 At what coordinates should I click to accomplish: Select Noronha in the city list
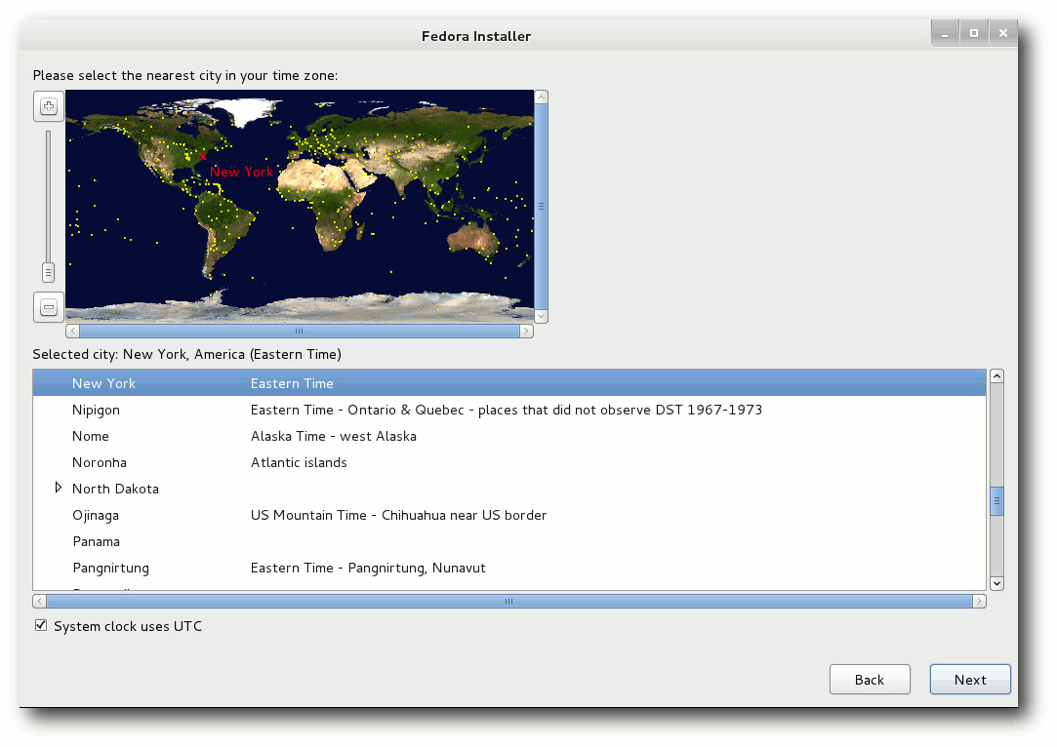pos(508,462)
